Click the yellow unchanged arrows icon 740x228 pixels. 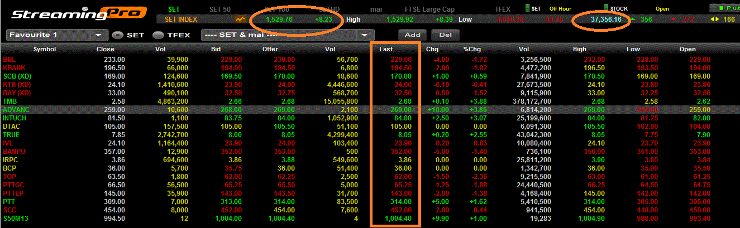point(714,20)
